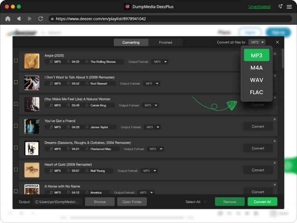Choose FLAC in the format menu
The width and height of the screenshot is (297, 223).
pyautogui.click(x=257, y=93)
